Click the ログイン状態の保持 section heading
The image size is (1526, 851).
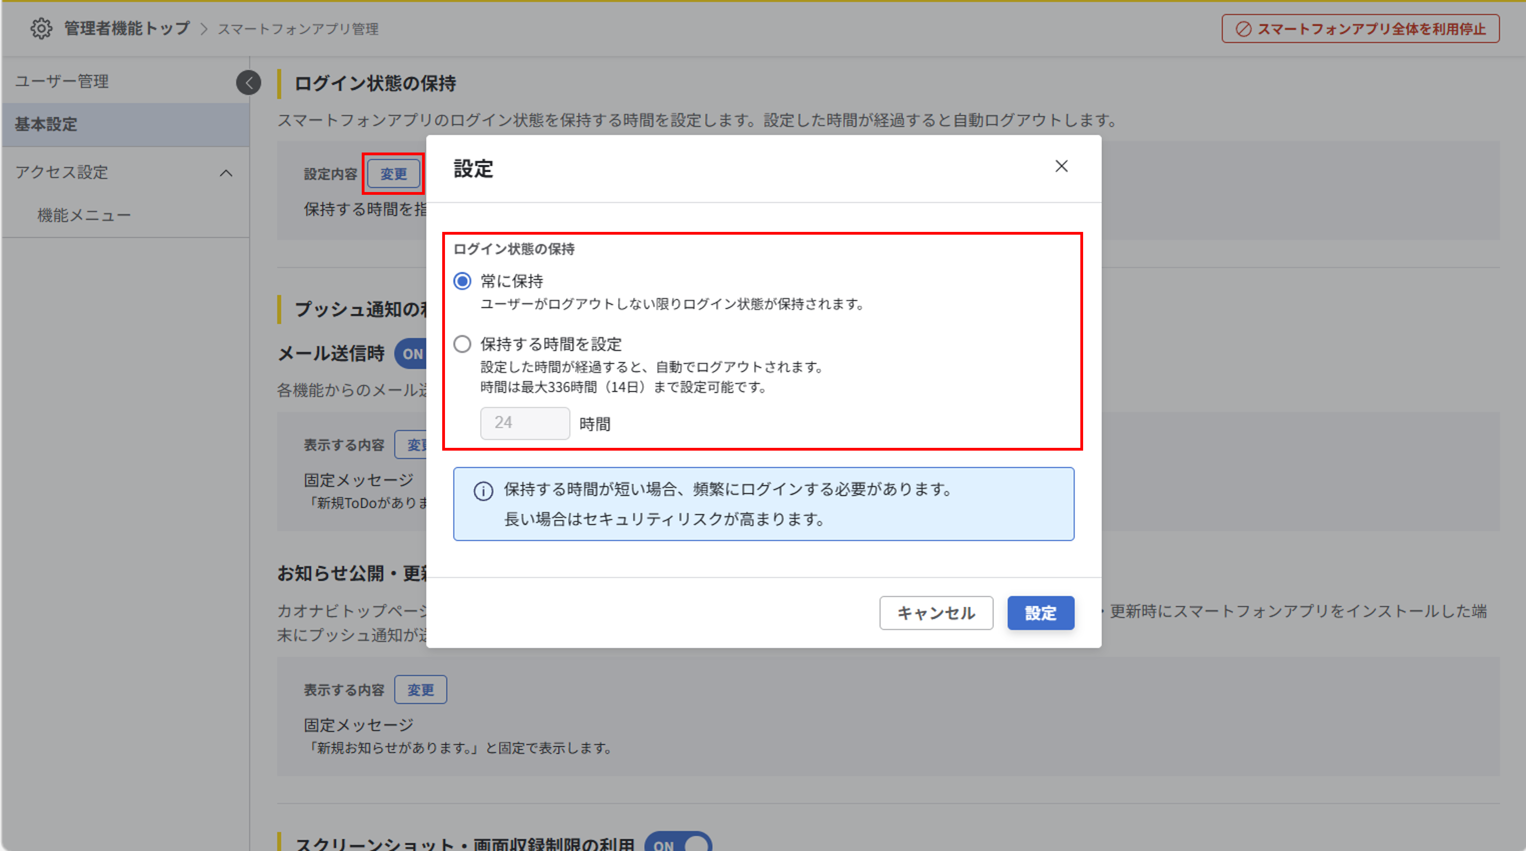(375, 84)
